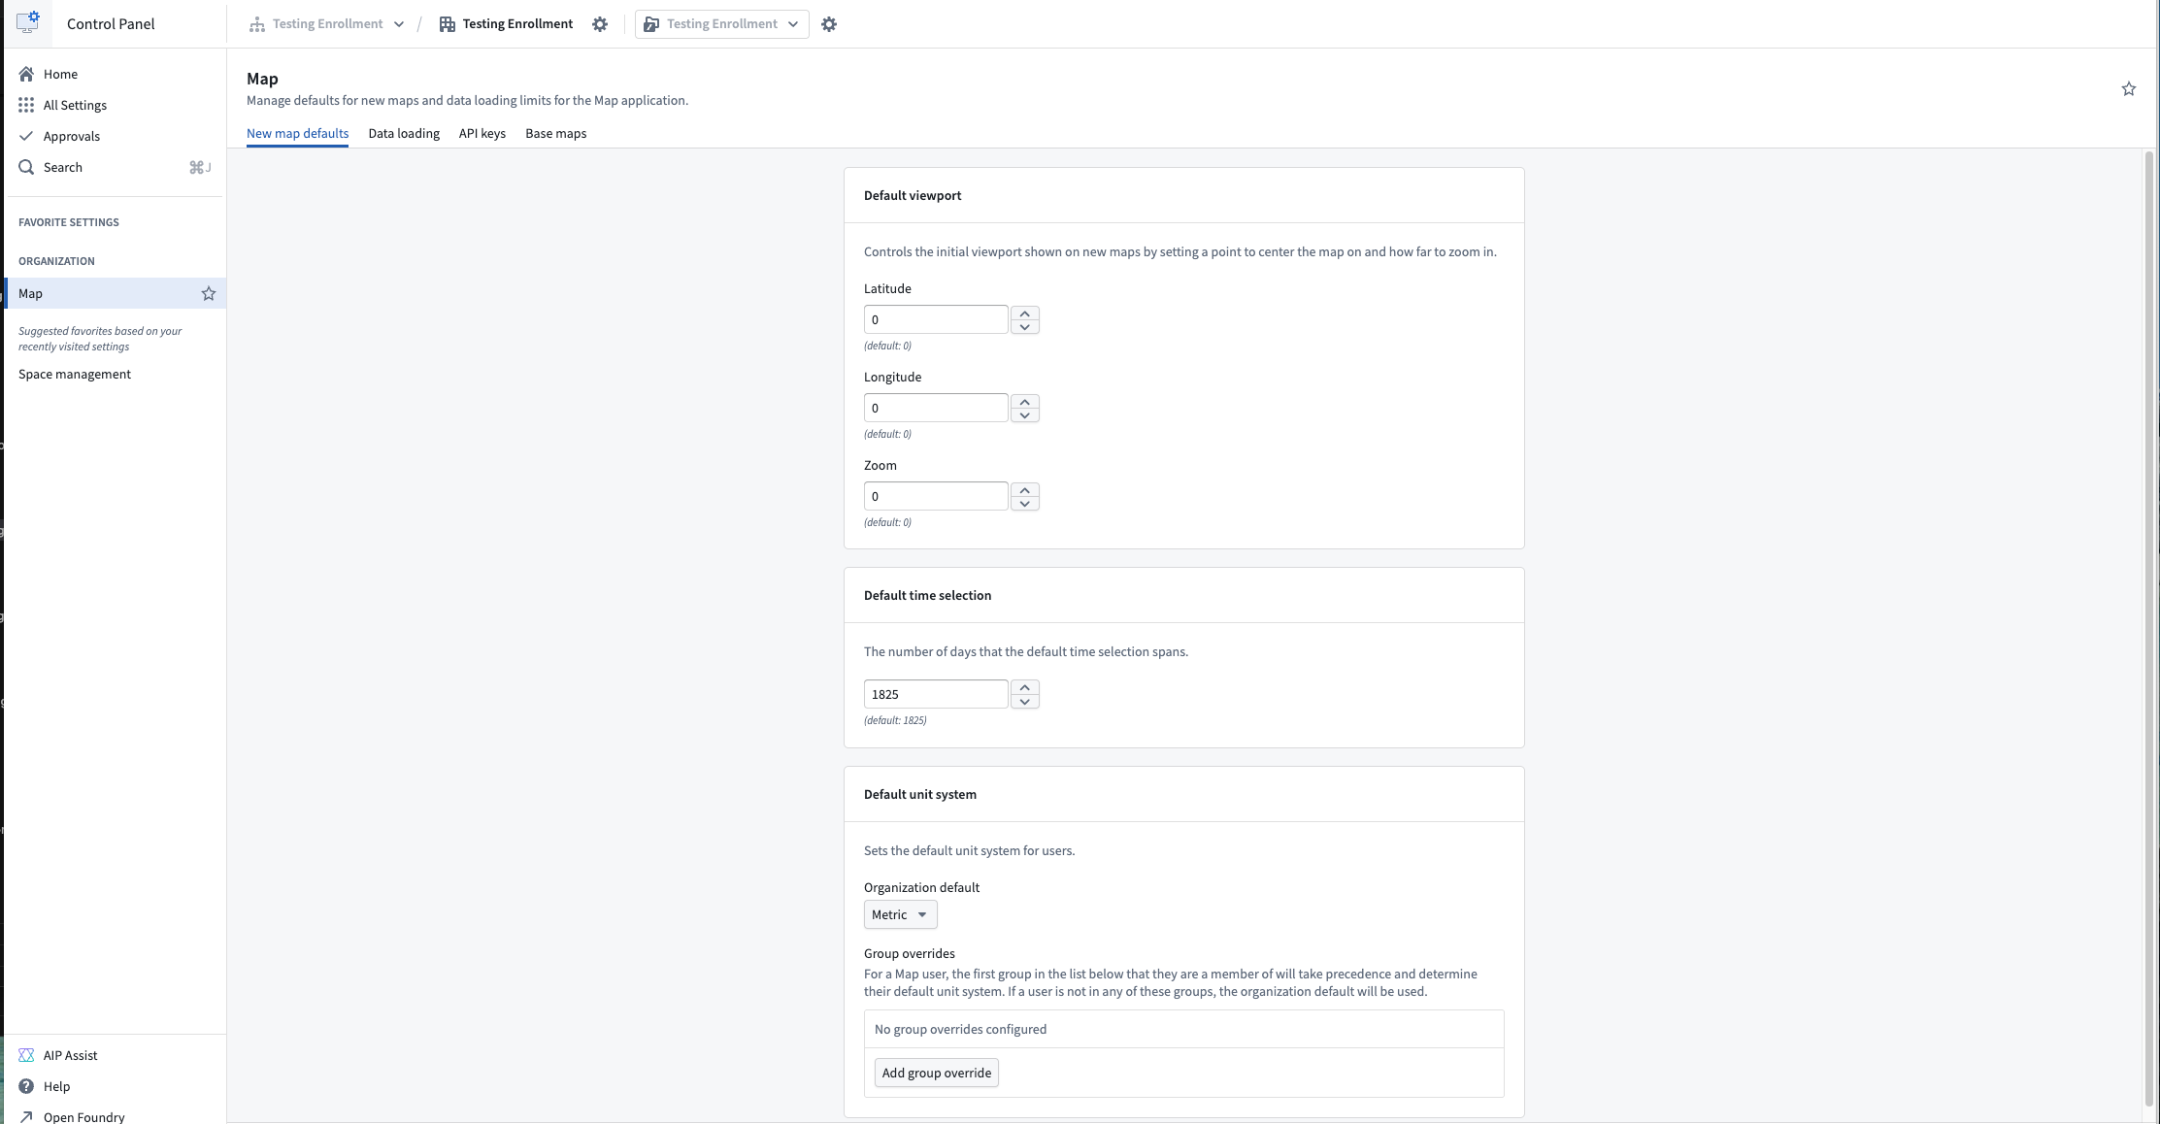Open AIP Assist

[x=70, y=1055]
